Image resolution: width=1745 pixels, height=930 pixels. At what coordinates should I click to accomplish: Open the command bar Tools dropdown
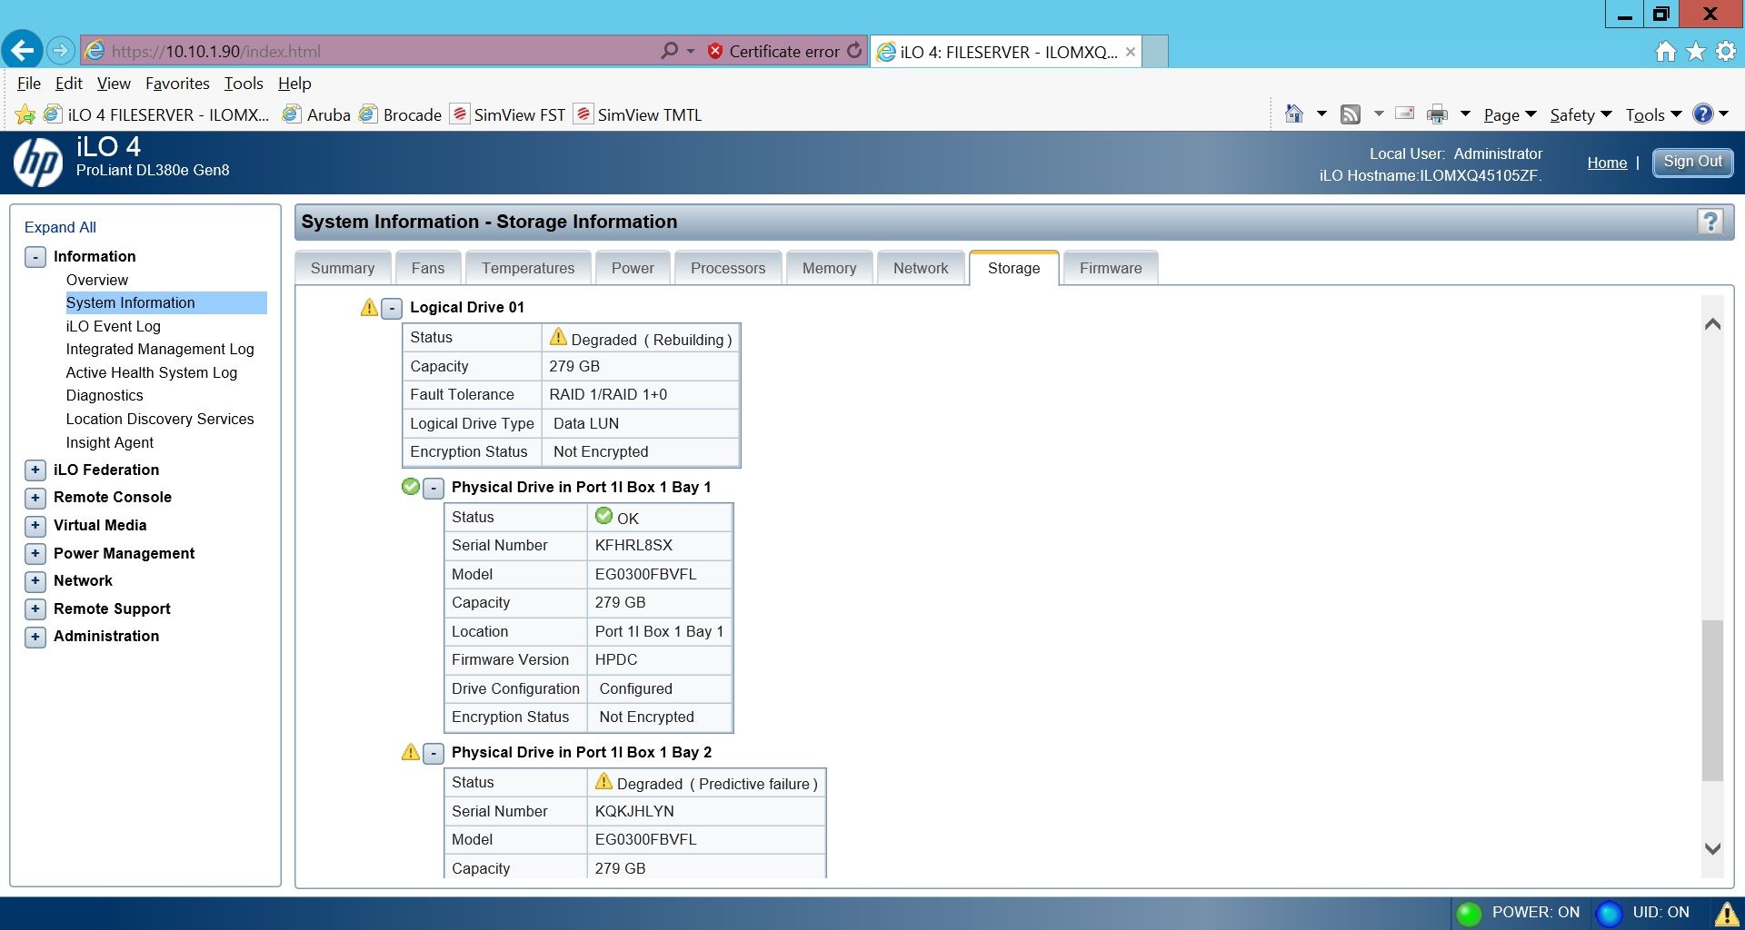coord(1653,115)
